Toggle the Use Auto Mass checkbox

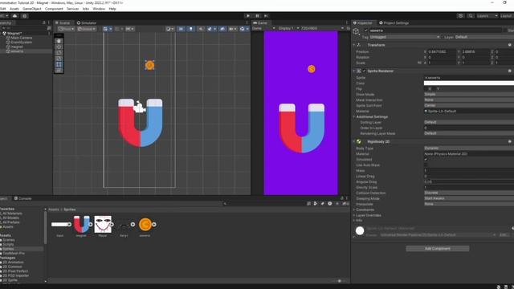(426, 165)
